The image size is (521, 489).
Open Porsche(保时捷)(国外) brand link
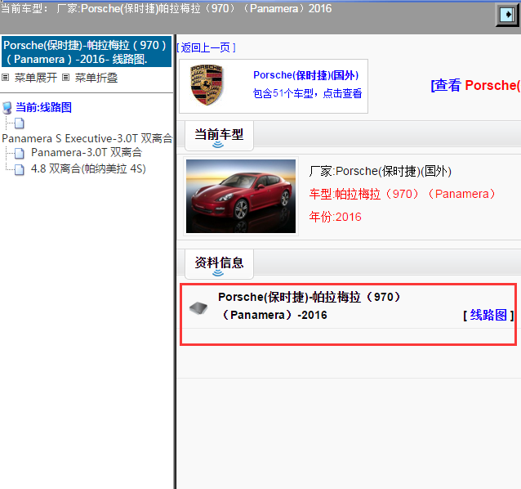[305, 75]
